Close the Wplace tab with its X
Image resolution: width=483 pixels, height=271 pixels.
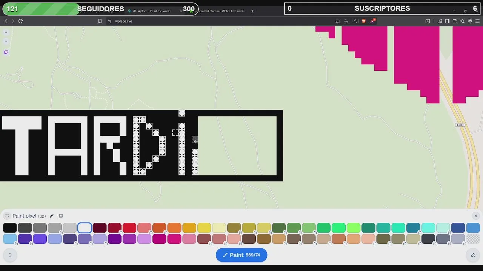[x=181, y=11]
